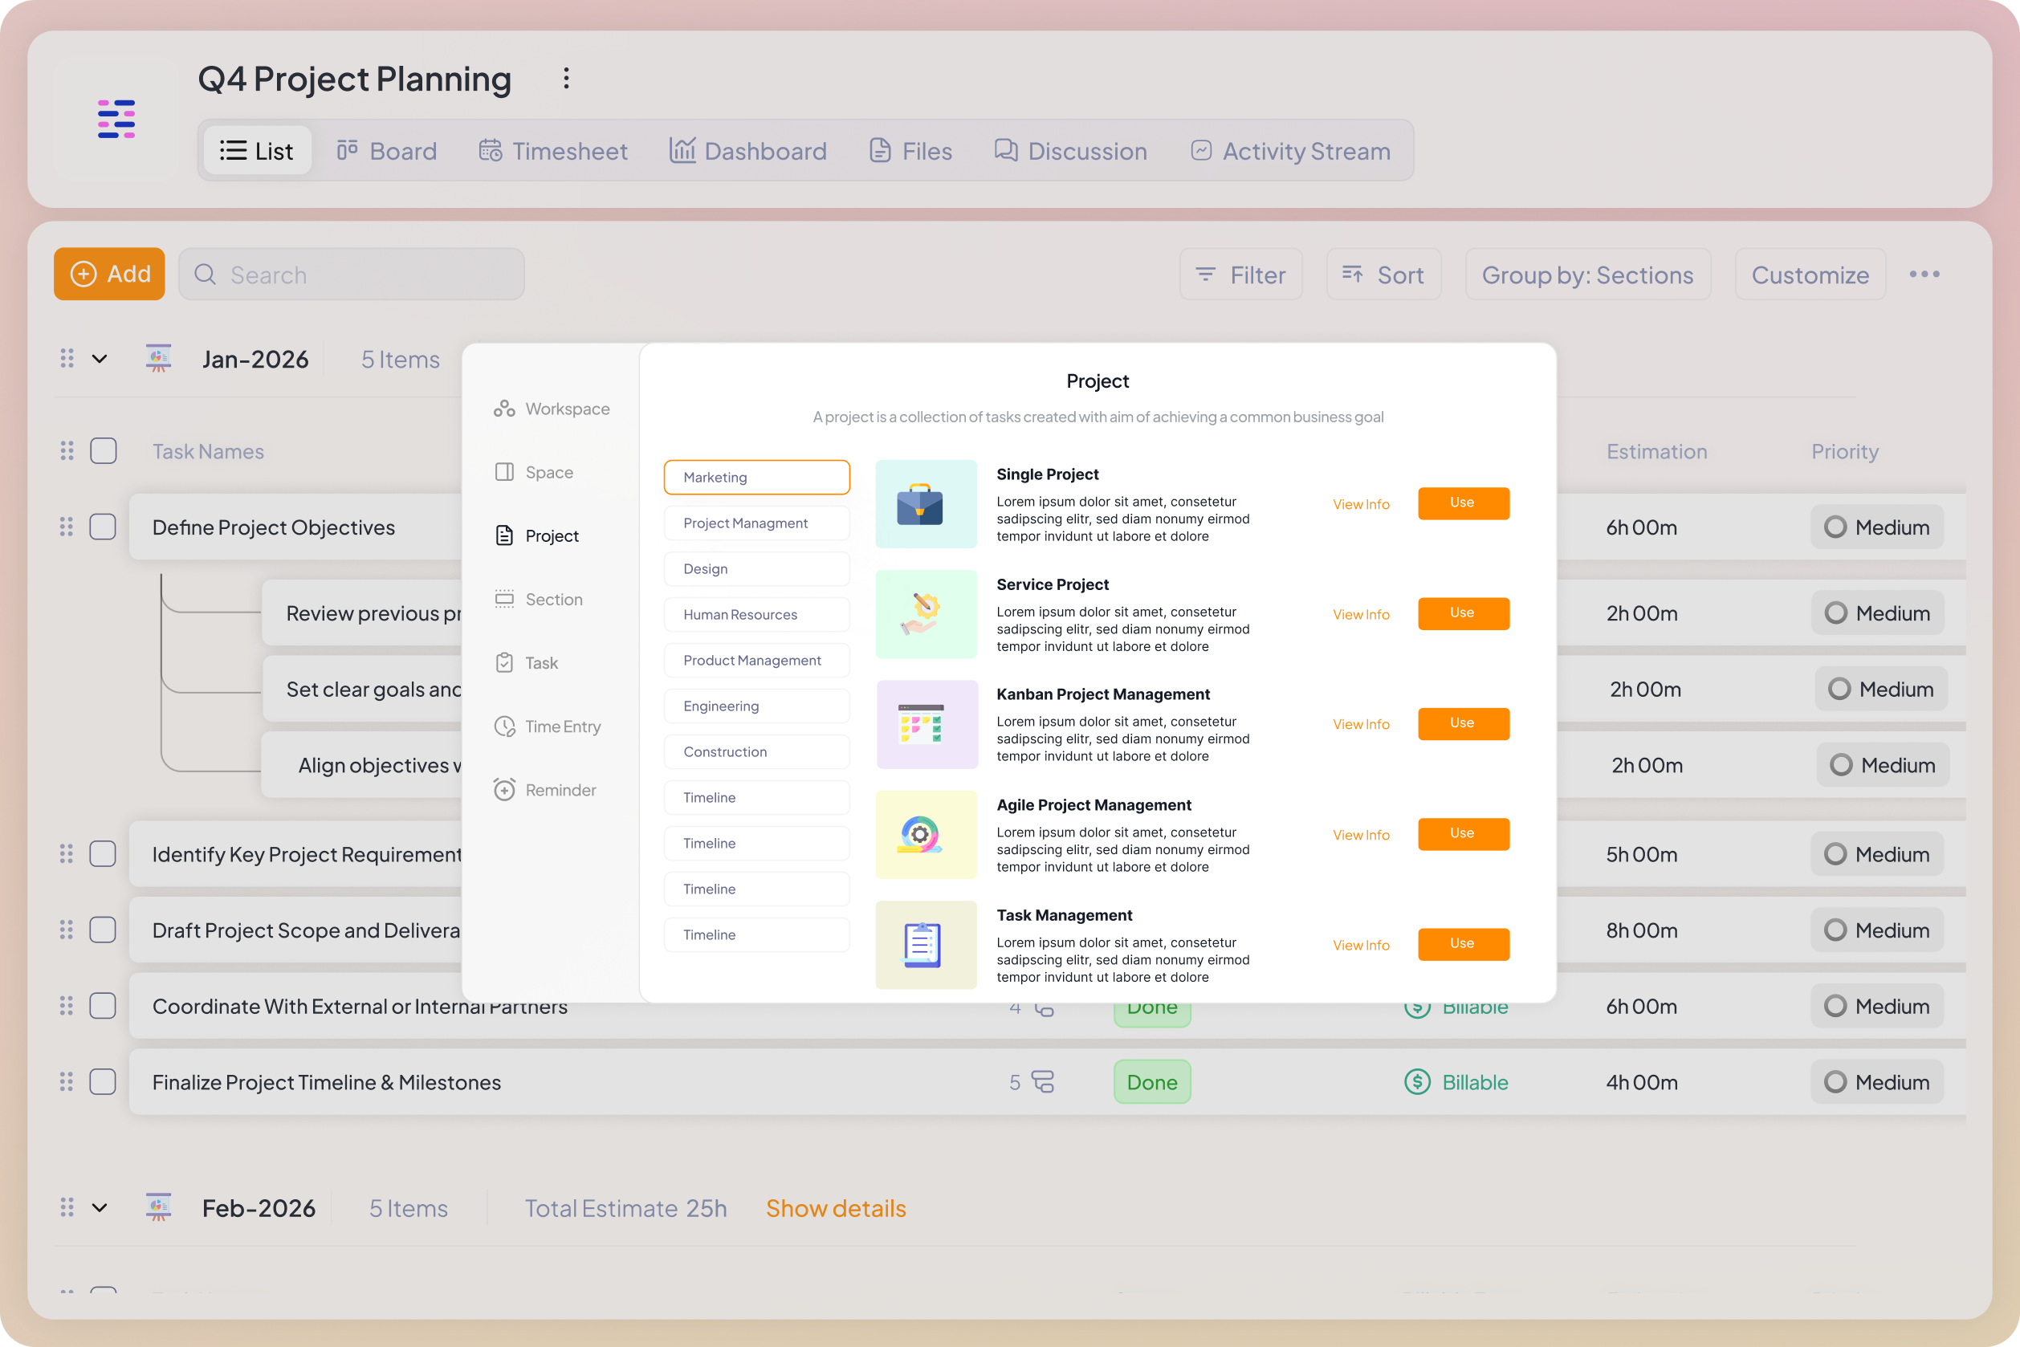The width and height of the screenshot is (2020, 1347).
Task: Open the Section option in the sidebar
Action: [x=504, y=599]
